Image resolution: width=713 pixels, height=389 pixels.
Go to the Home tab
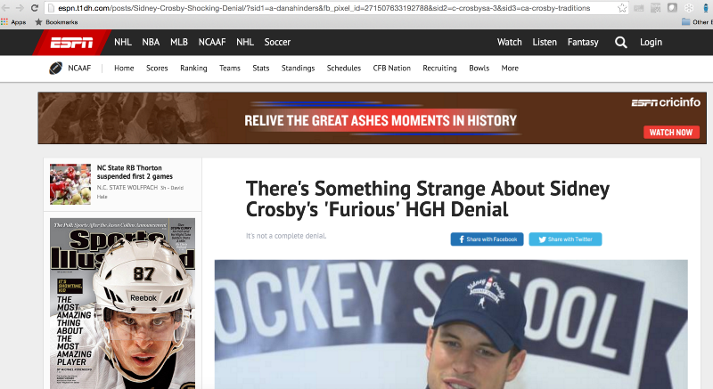(124, 68)
